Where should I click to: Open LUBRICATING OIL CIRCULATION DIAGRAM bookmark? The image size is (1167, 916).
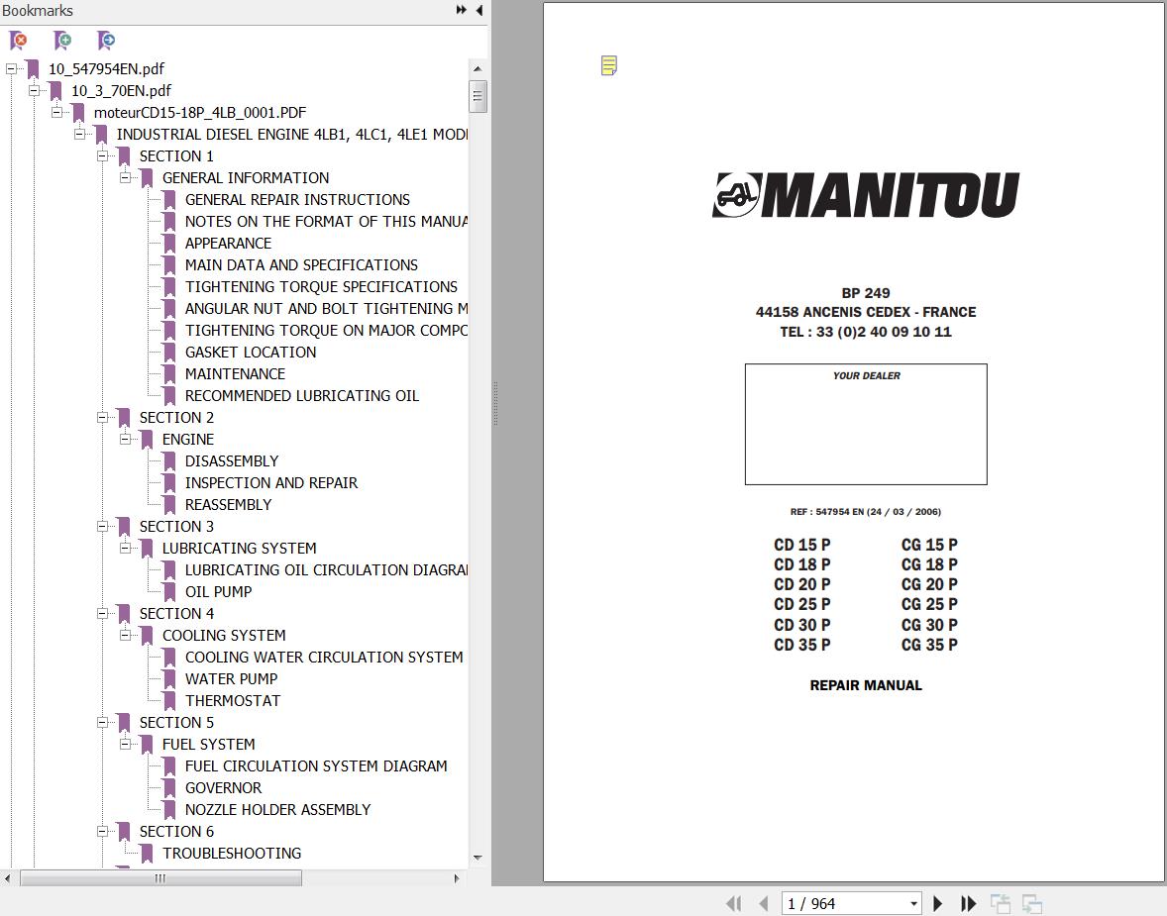click(x=326, y=569)
